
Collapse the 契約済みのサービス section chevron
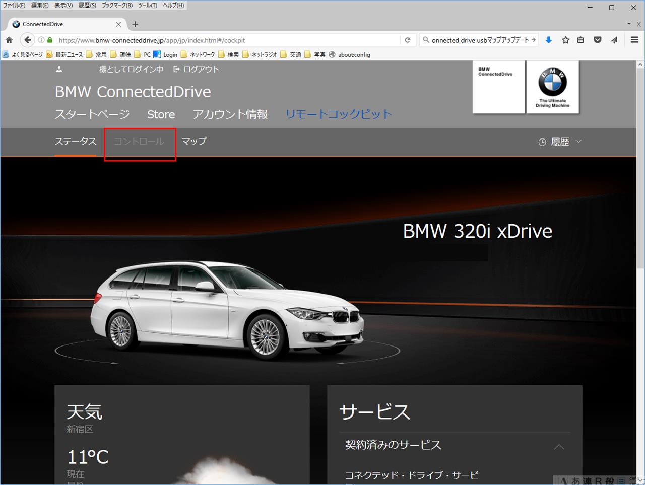coord(559,447)
